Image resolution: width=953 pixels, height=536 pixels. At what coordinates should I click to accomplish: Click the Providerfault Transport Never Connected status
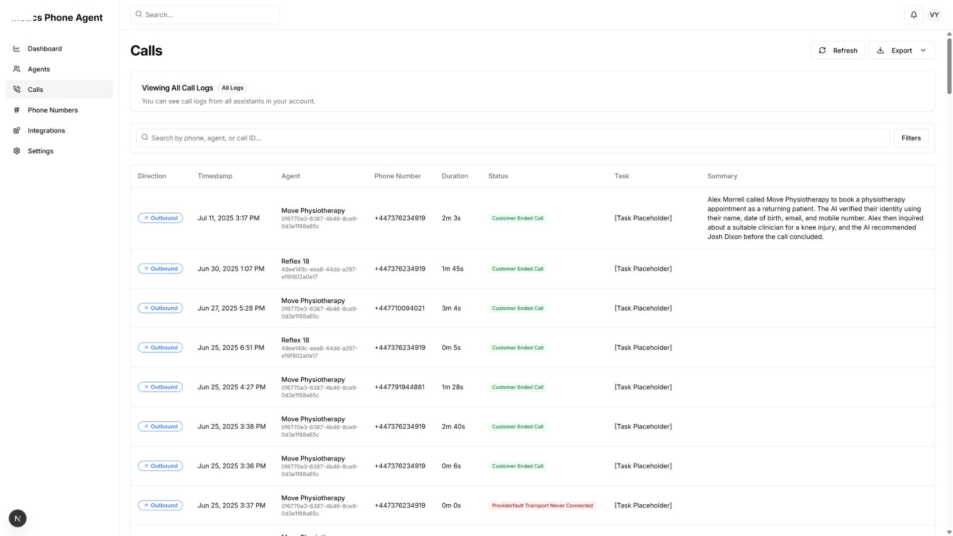pyautogui.click(x=542, y=506)
